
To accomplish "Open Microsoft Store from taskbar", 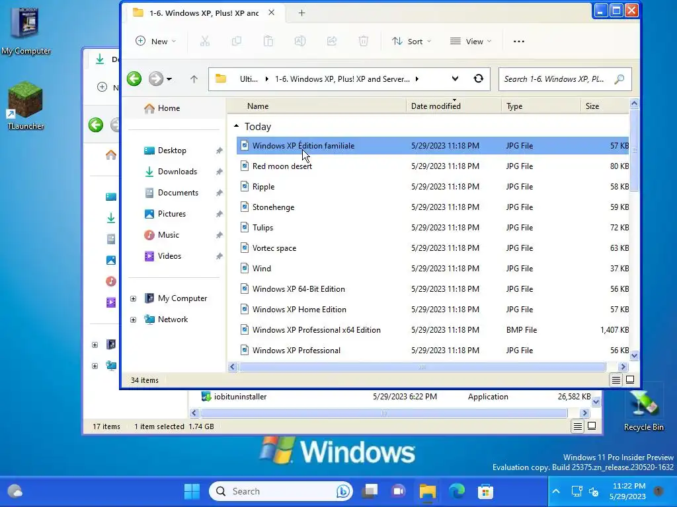I will point(485,491).
